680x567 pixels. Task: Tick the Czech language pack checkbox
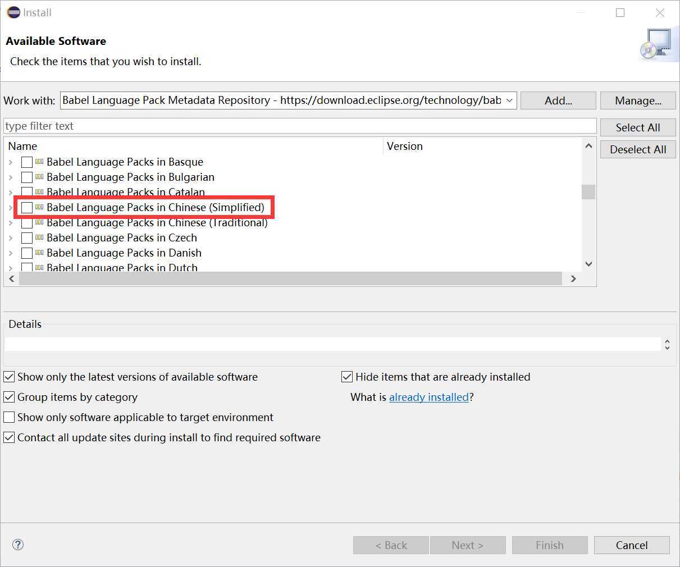tap(27, 238)
